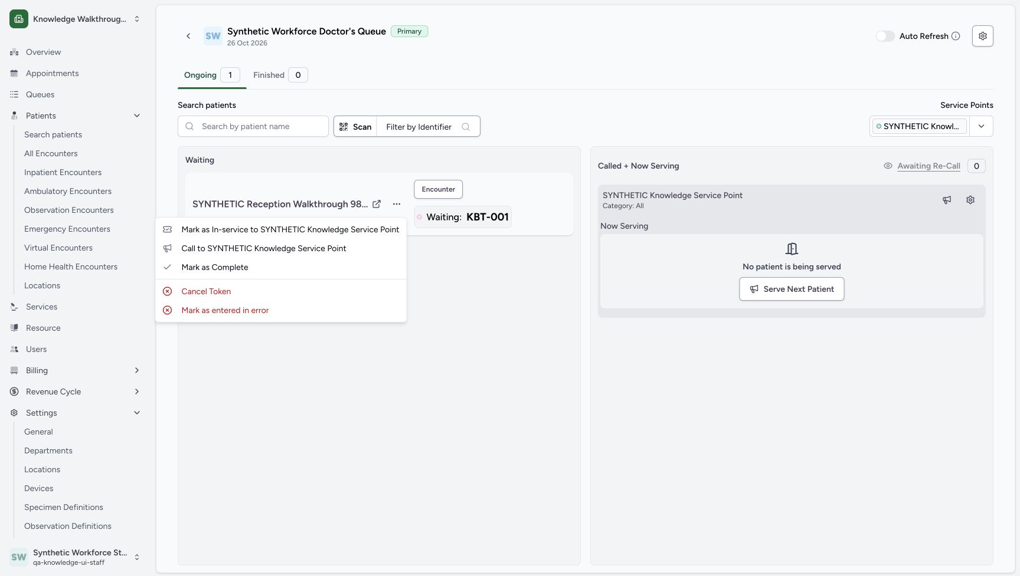This screenshot has width=1020, height=576.
Task: Toggle the Auto Refresh switch
Action: click(x=885, y=36)
